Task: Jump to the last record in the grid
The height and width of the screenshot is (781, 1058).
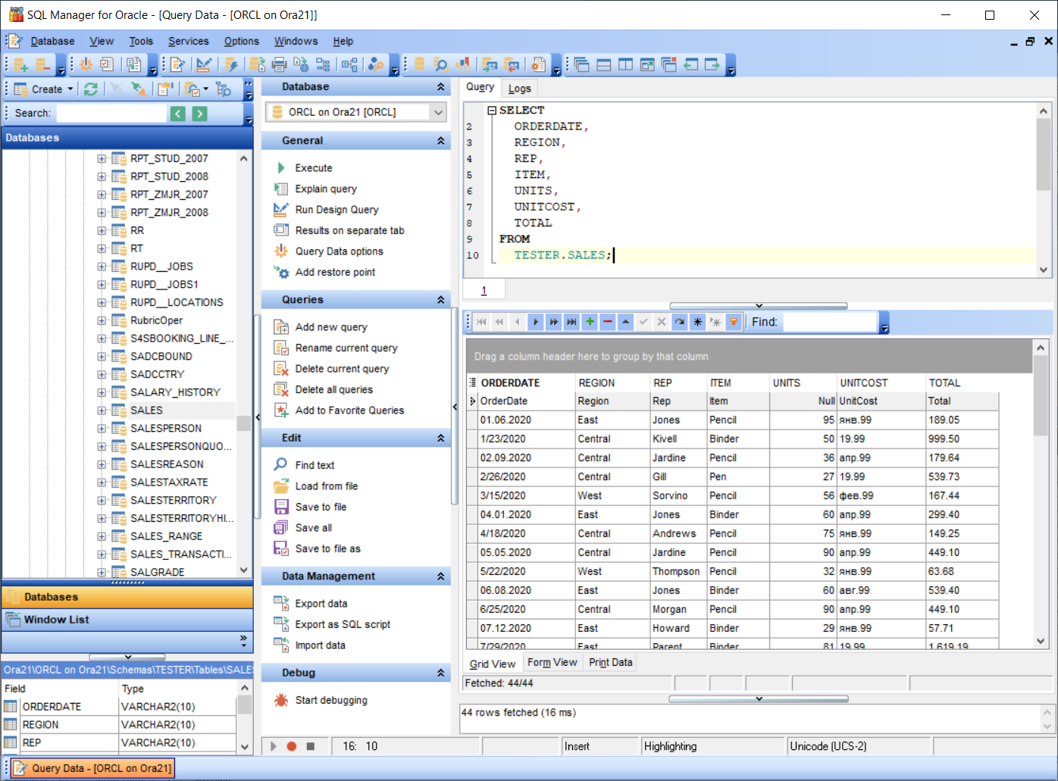Action: [x=571, y=322]
